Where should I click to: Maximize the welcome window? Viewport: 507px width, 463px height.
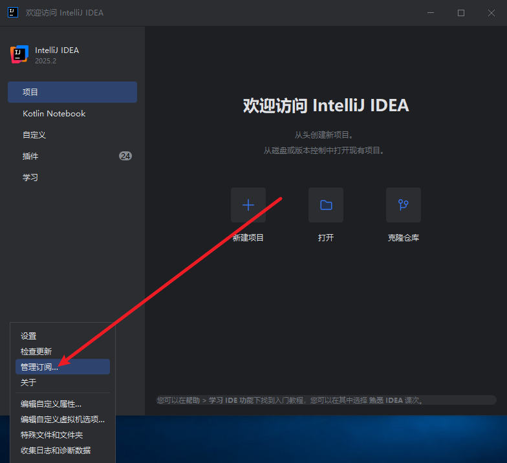pos(461,13)
